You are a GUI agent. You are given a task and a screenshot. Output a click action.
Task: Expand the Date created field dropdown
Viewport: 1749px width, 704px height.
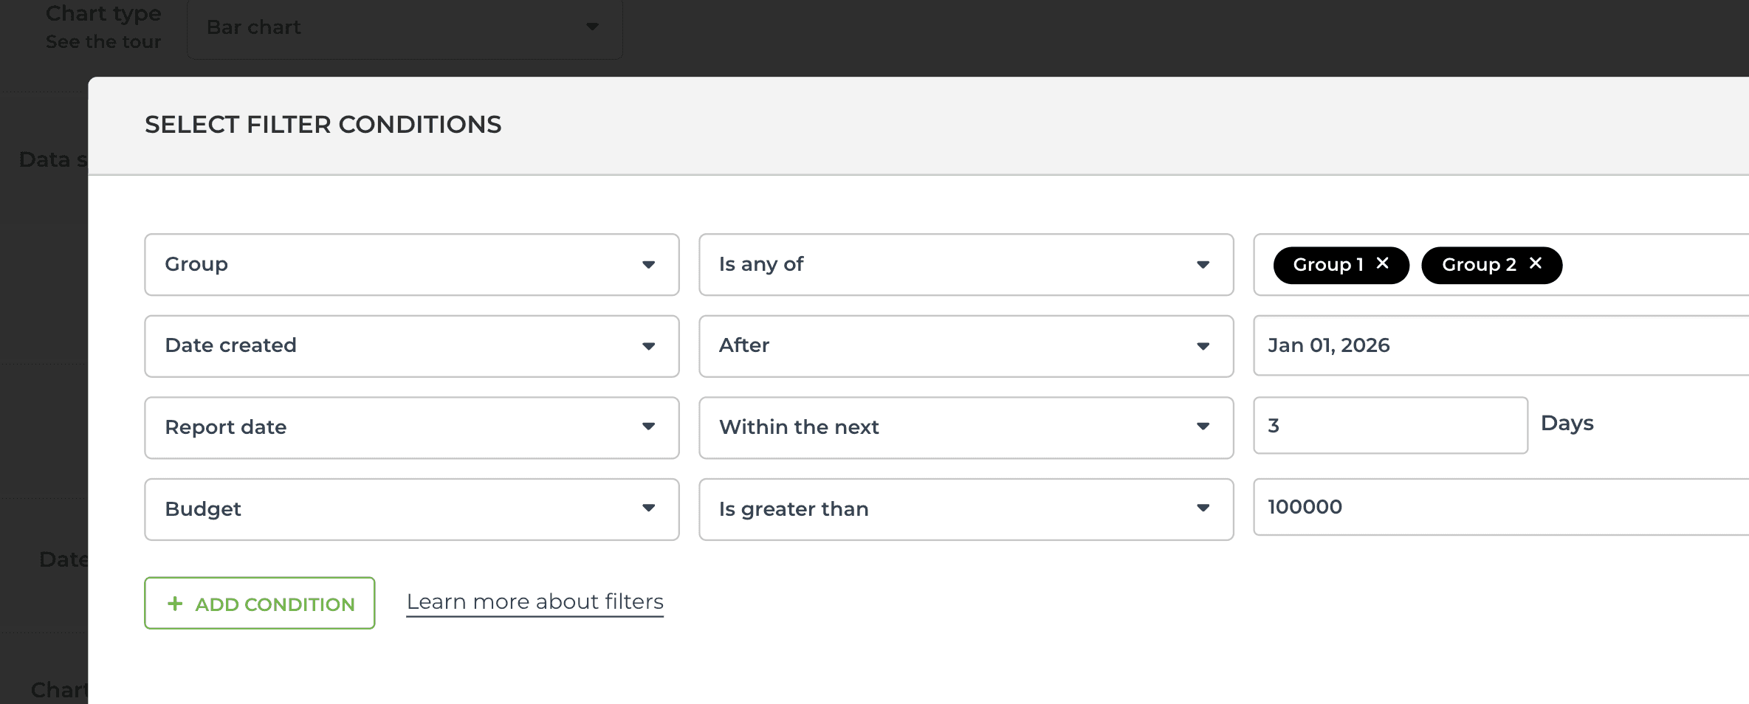[411, 346]
